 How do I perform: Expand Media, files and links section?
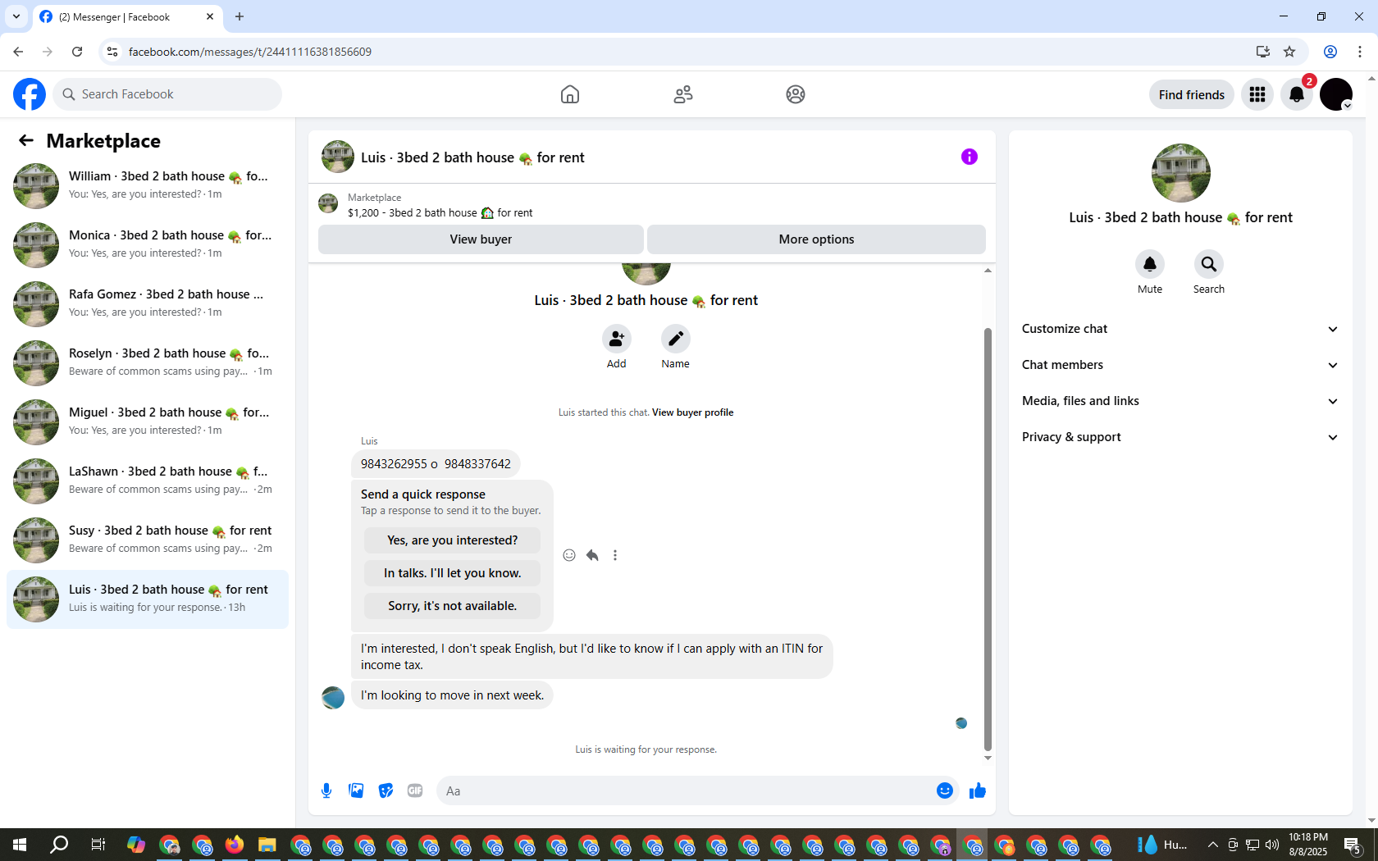click(1180, 401)
